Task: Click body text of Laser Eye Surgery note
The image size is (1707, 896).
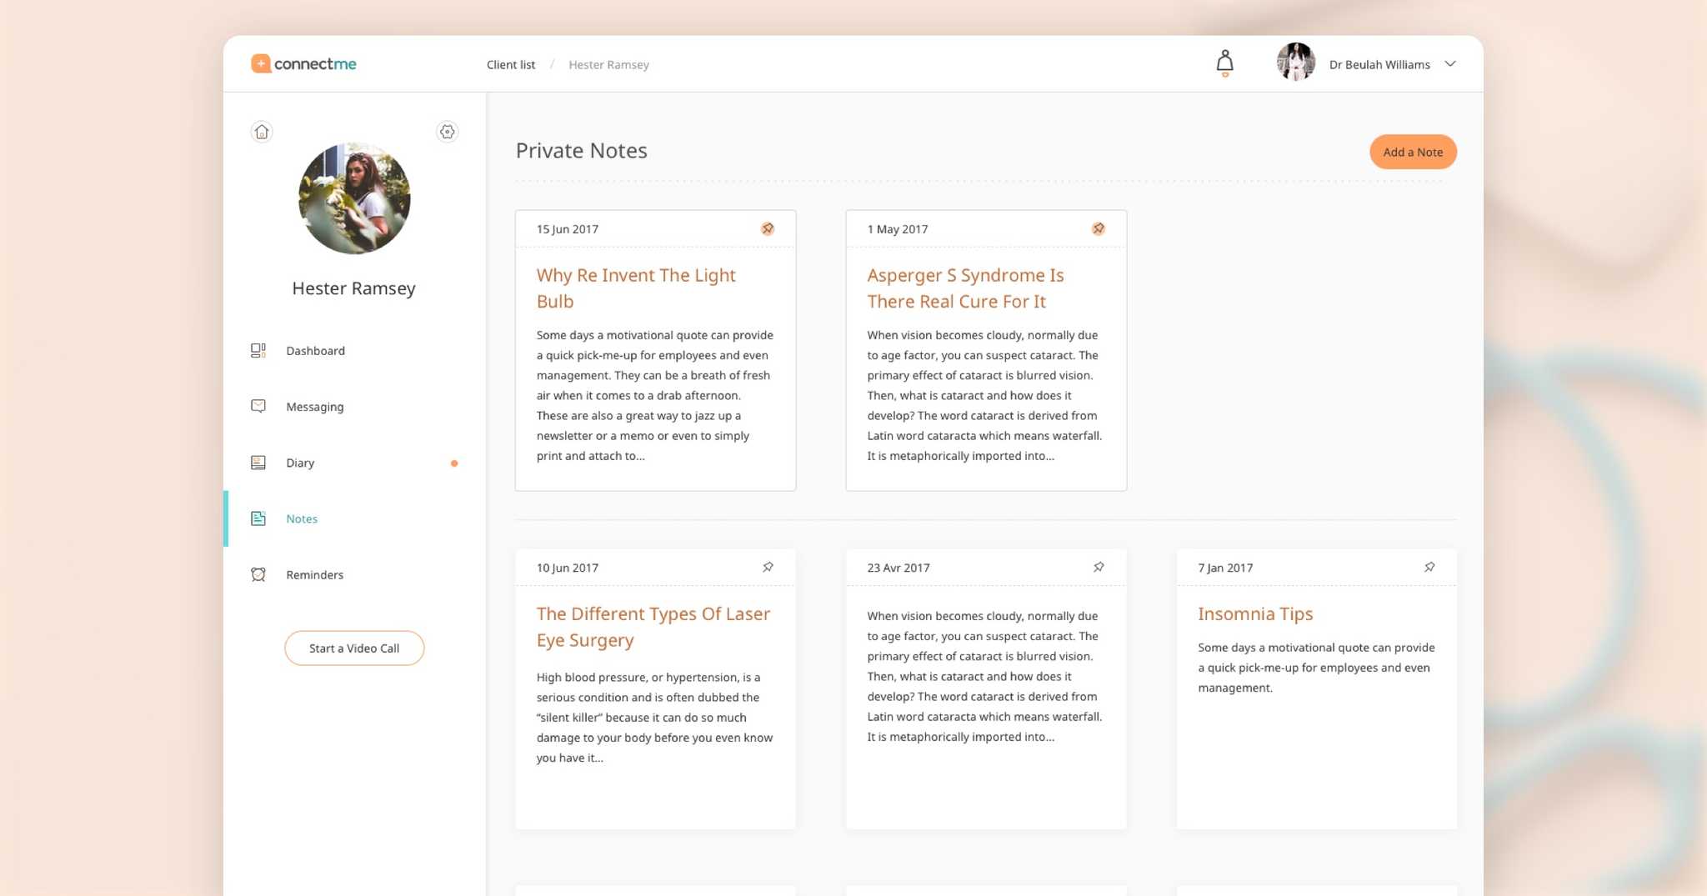Action: [x=654, y=718]
